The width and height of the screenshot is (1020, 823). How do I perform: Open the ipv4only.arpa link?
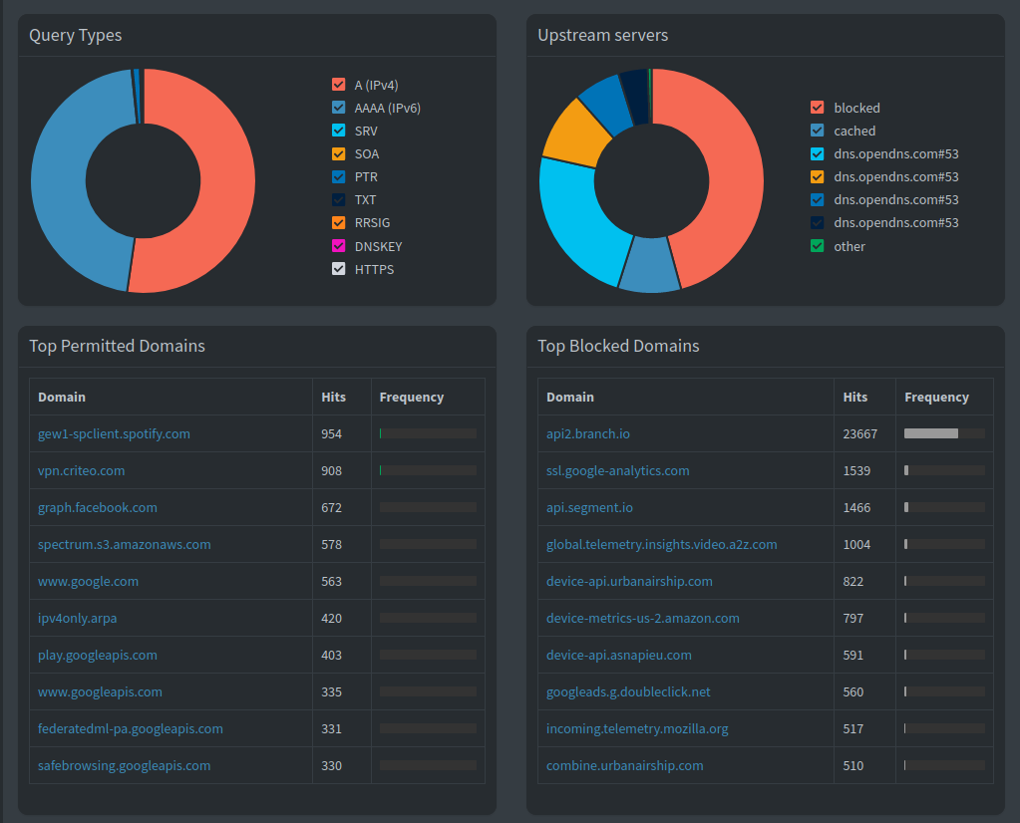click(78, 618)
